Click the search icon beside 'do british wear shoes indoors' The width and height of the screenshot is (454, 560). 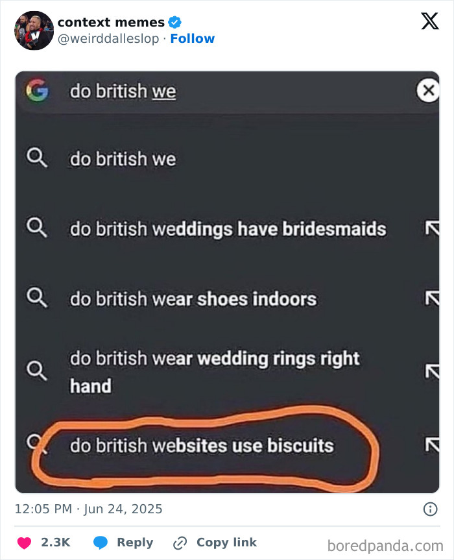click(38, 298)
